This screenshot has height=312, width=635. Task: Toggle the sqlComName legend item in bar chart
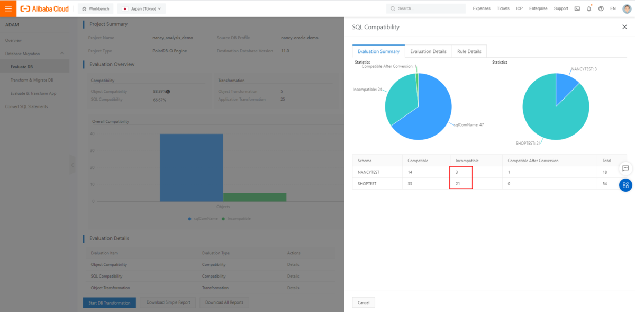pos(203,218)
